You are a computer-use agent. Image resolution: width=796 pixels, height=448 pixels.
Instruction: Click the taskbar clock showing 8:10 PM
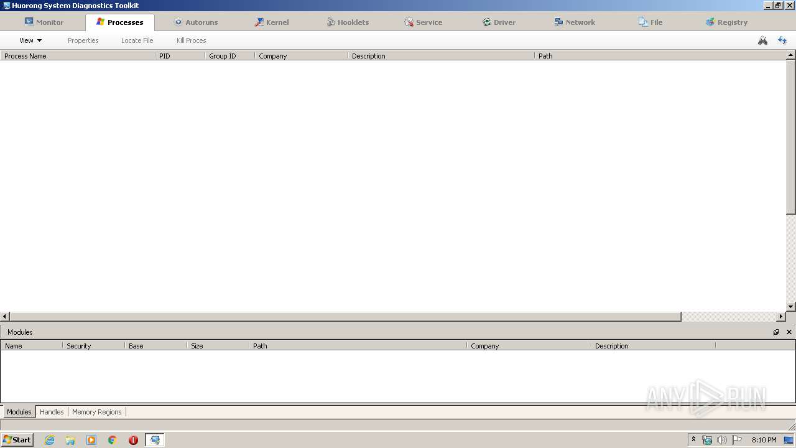pos(764,440)
